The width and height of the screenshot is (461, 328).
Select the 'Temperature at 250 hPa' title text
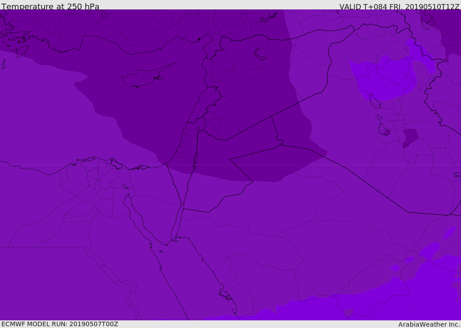50,6
